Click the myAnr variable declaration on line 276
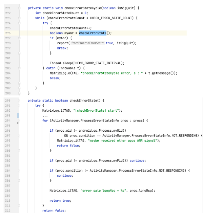The height and width of the screenshot is (220, 223). click(x=69, y=33)
